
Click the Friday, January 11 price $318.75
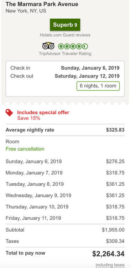click(x=115, y=218)
